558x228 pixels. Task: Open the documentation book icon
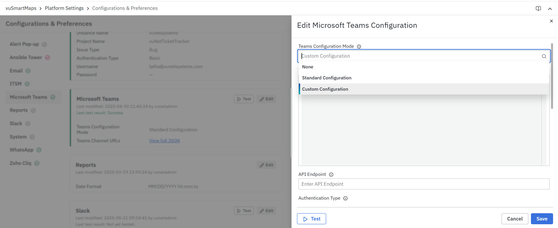click(538, 8)
